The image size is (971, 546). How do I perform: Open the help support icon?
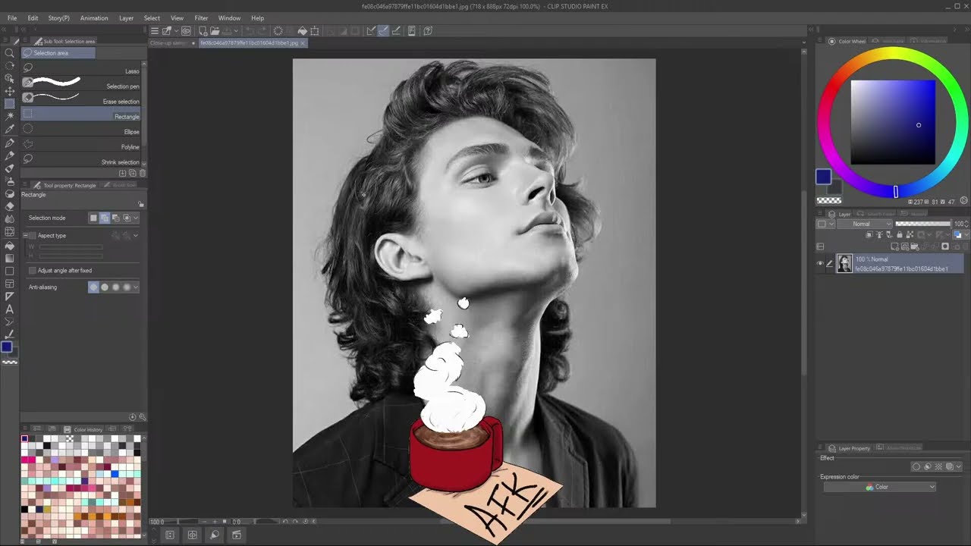coord(428,31)
